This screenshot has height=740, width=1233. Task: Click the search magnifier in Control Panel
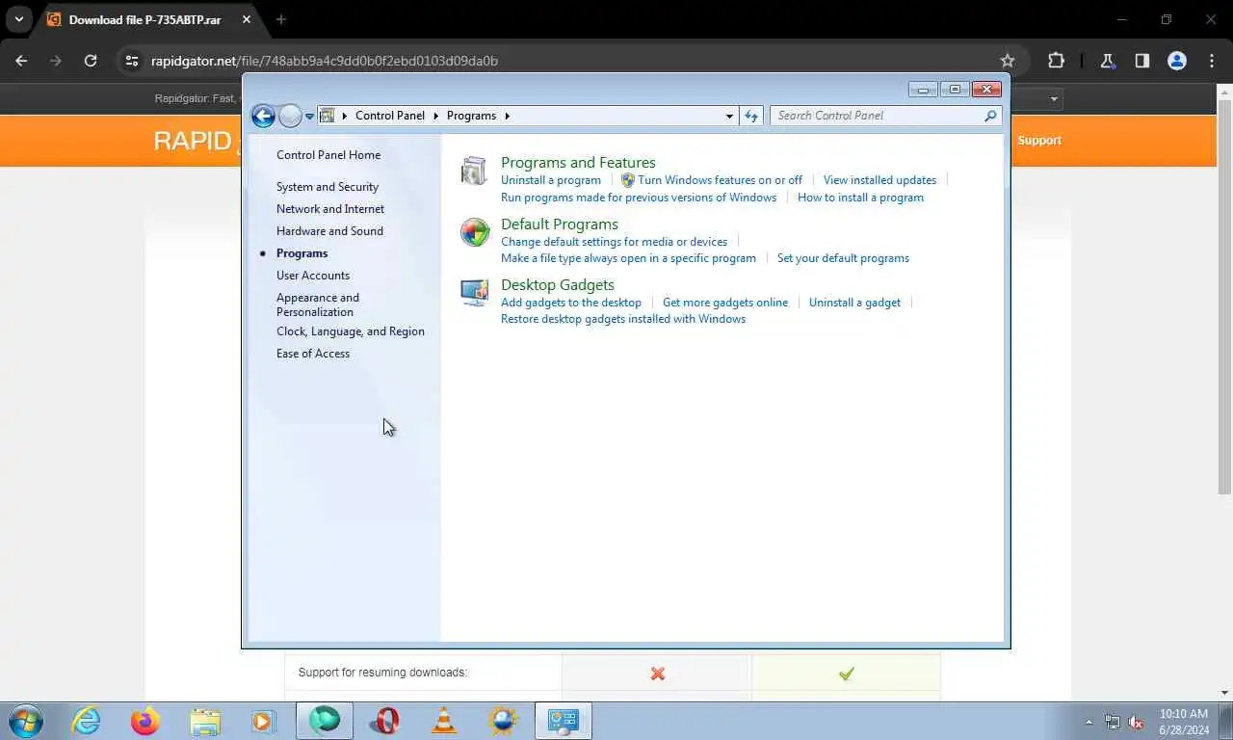coord(990,116)
